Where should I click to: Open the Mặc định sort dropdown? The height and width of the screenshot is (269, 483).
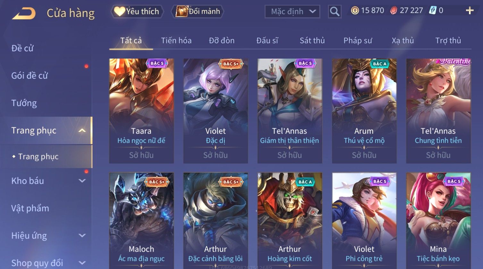[292, 12]
